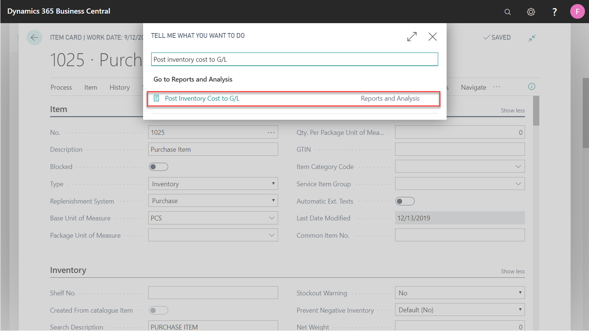Click the Item section heading
The height and width of the screenshot is (331, 589).
58,109
